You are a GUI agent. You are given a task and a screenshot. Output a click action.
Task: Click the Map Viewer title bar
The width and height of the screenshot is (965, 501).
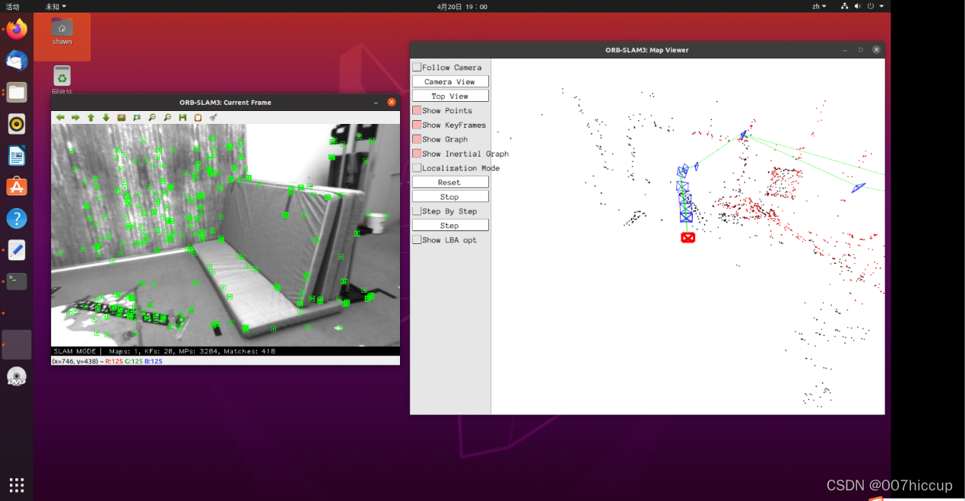point(647,49)
